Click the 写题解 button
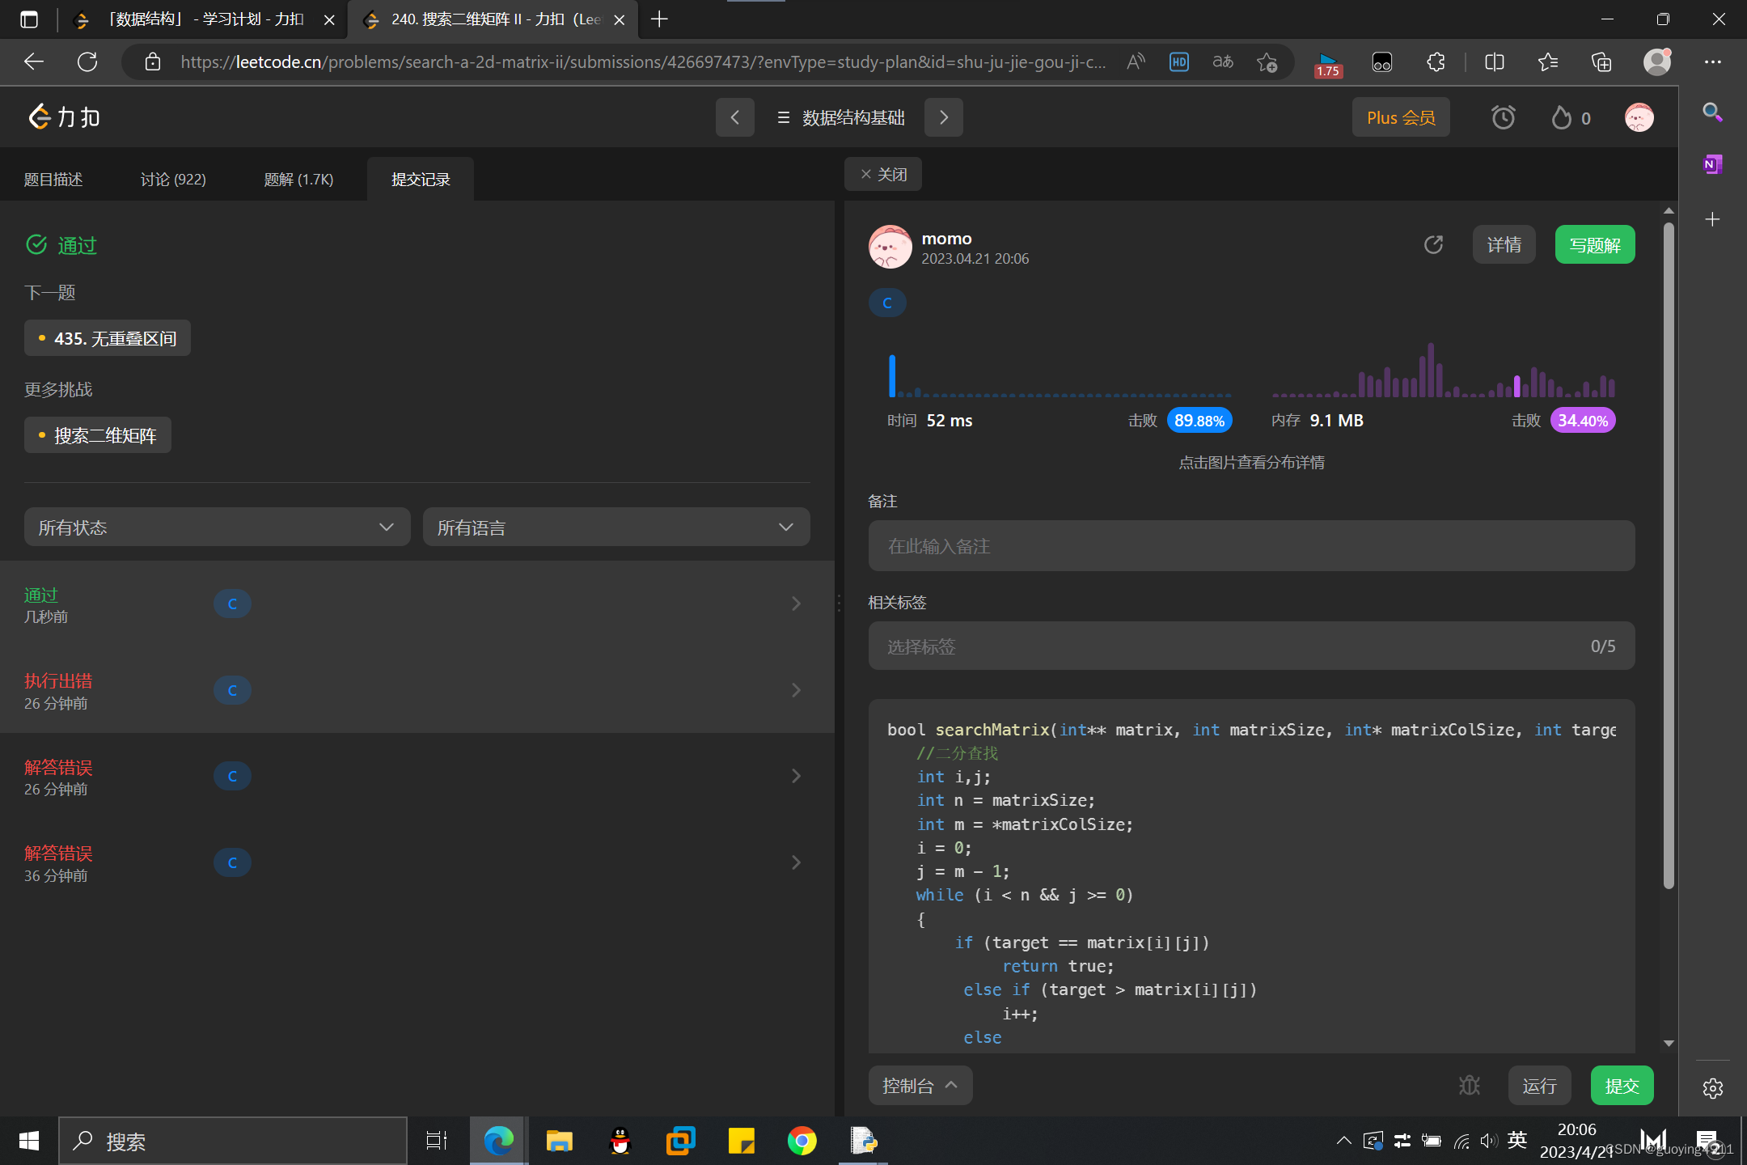The height and width of the screenshot is (1165, 1747). 1594,245
